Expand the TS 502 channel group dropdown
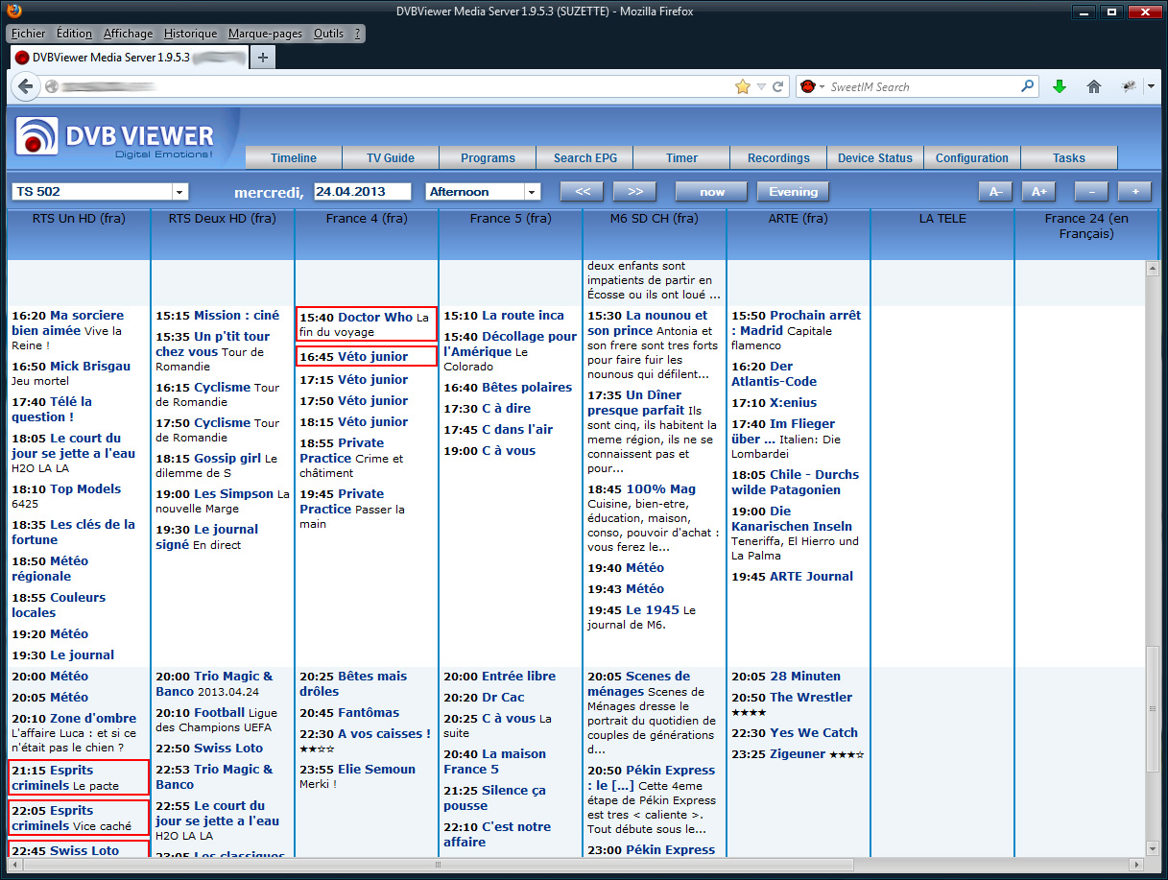 pyautogui.click(x=179, y=191)
